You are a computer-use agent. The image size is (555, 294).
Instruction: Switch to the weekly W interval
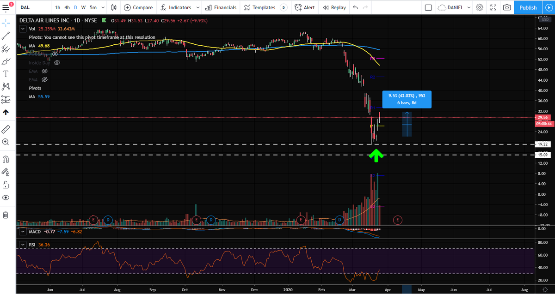tap(83, 7)
